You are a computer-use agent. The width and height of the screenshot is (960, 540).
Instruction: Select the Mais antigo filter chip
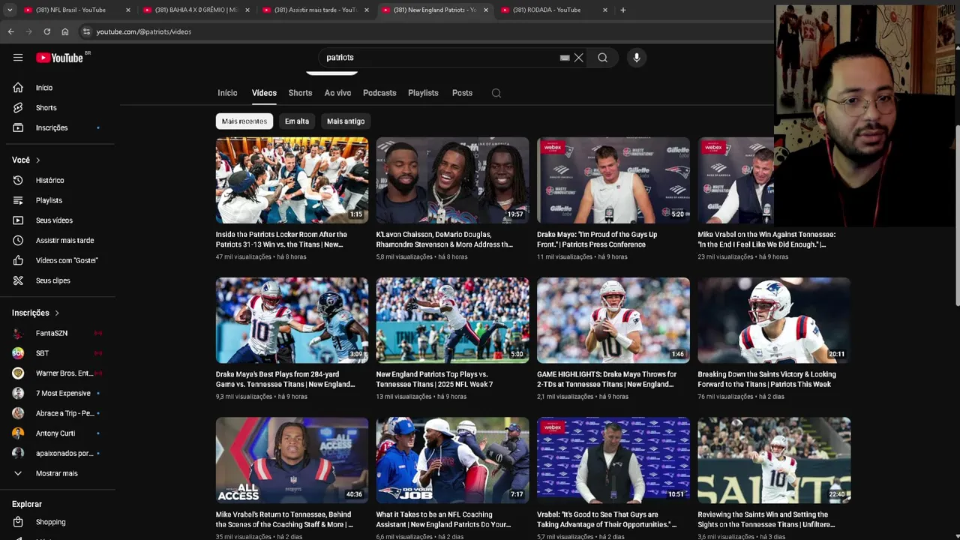coord(346,121)
